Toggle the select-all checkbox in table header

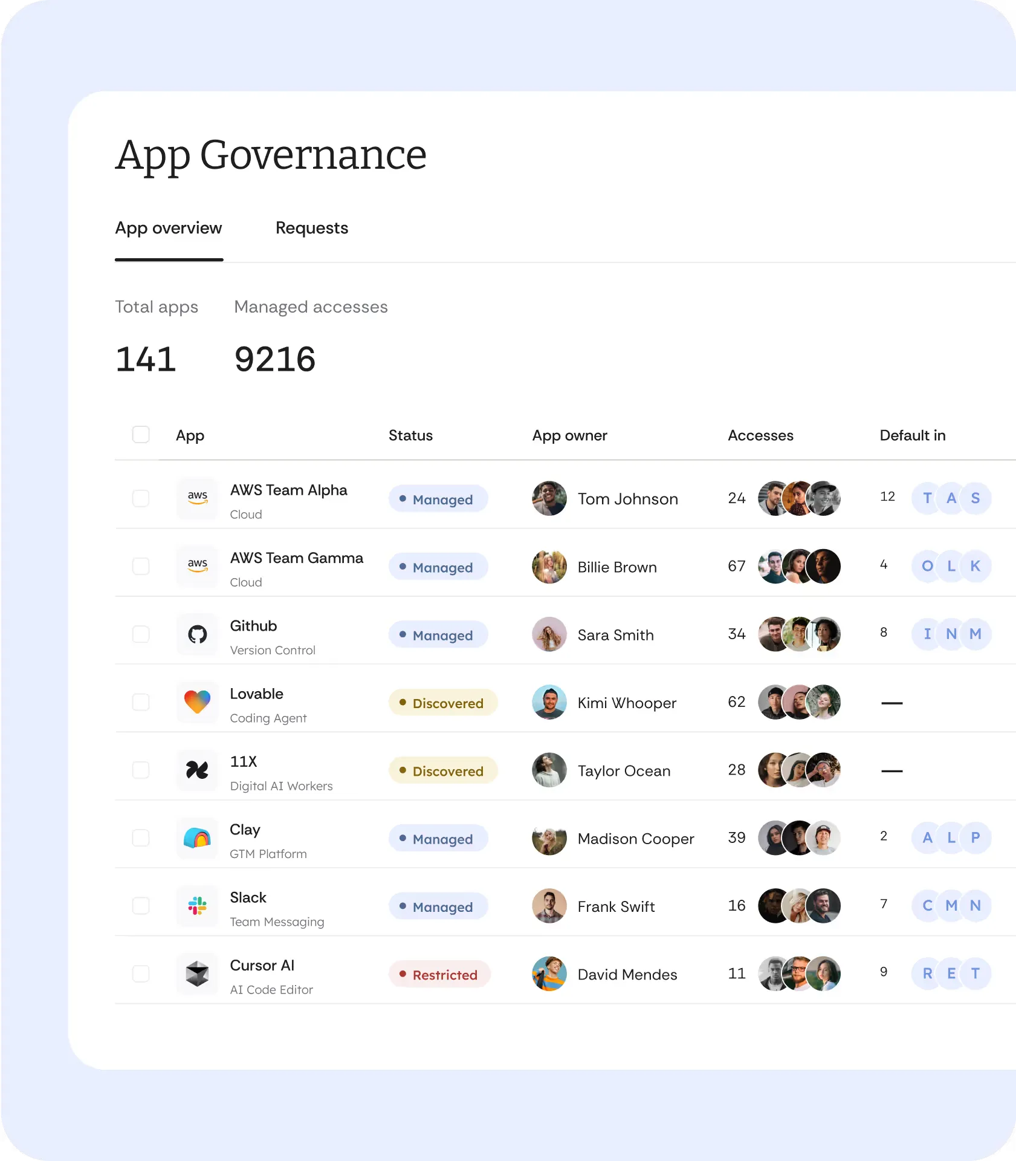click(x=141, y=435)
